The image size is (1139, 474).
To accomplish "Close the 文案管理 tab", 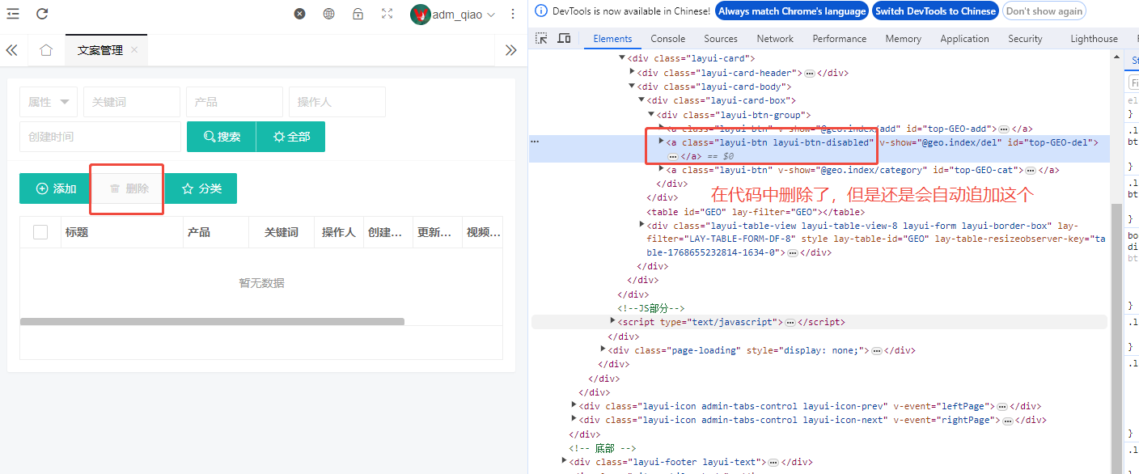I will [134, 50].
